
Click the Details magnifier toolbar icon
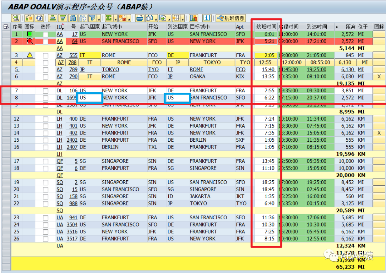coord(16,18)
